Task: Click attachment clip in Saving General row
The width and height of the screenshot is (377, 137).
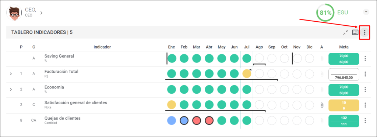Action: pos(322,58)
